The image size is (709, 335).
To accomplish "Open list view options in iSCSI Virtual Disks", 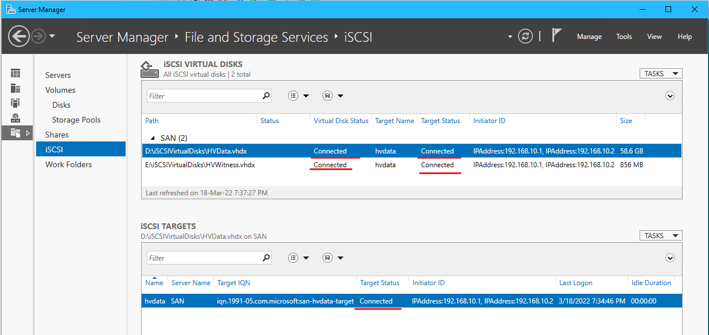I will pyautogui.click(x=298, y=96).
